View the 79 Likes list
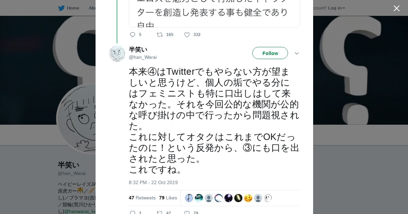 [168, 198]
